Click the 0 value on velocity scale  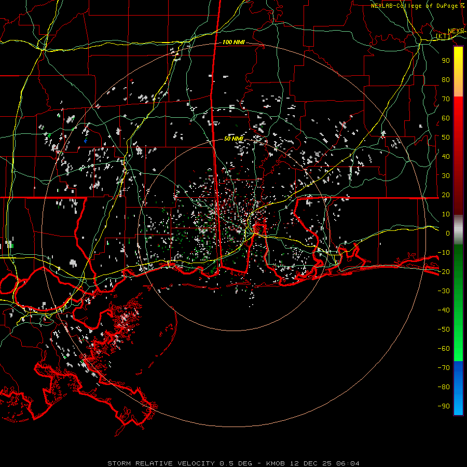click(x=448, y=233)
